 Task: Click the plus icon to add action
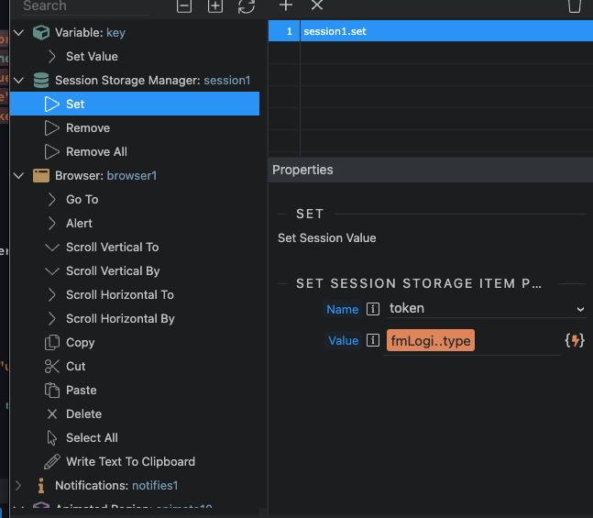point(286,6)
